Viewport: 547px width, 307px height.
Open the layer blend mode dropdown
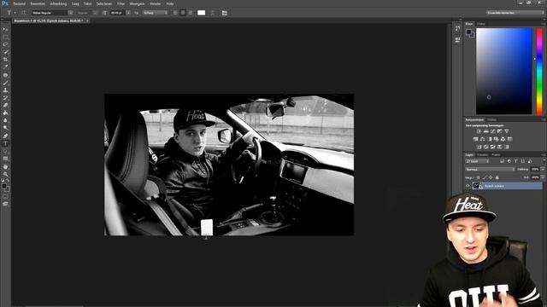[x=490, y=170]
